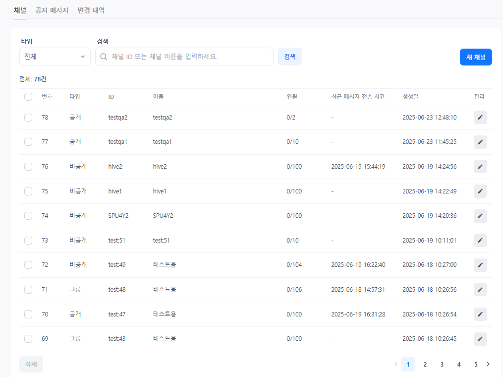
Task: Open edit for channel number 69
Action: 480,339
